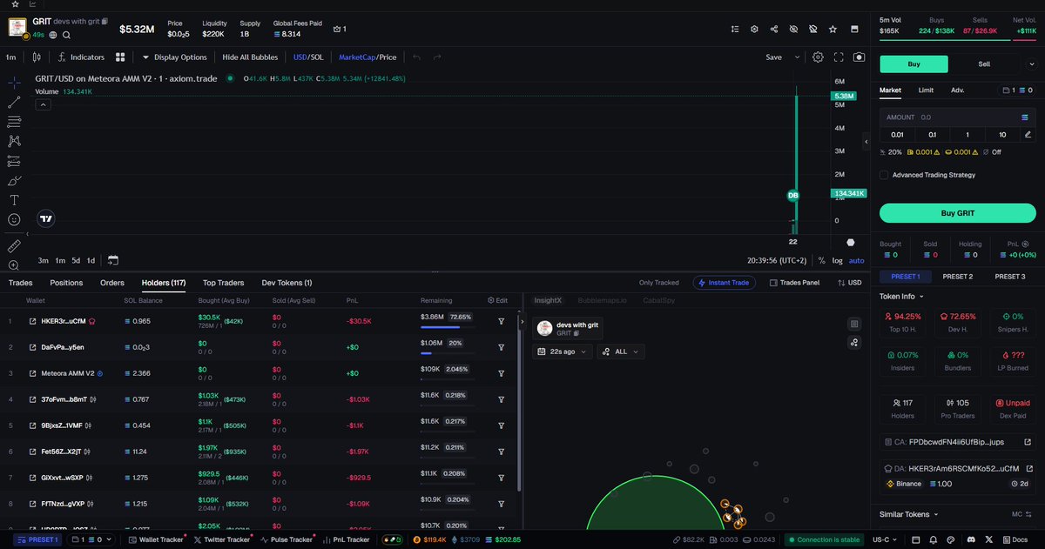Click the crossed-eye hide token icon
This screenshot has width=1045, height=549.
click(x=793, y=29)
